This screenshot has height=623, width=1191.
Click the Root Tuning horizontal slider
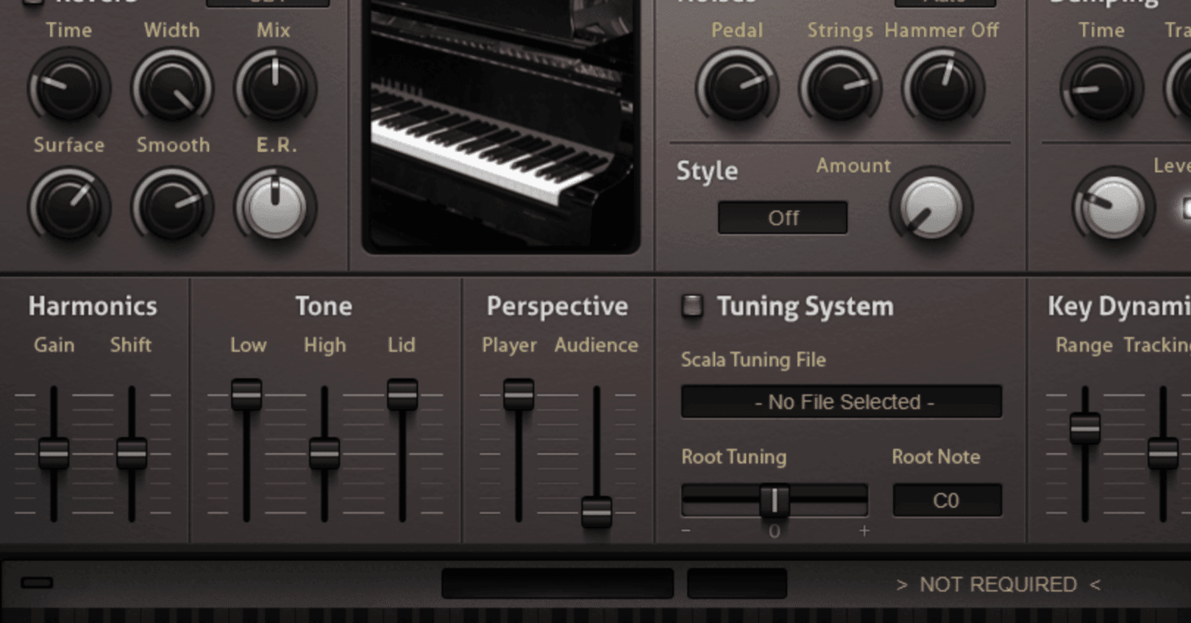[x=775, y=501]
